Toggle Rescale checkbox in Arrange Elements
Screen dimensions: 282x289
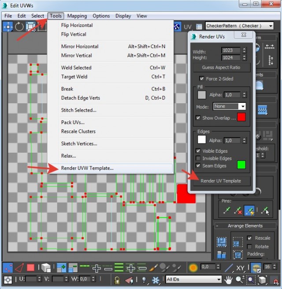249,238
